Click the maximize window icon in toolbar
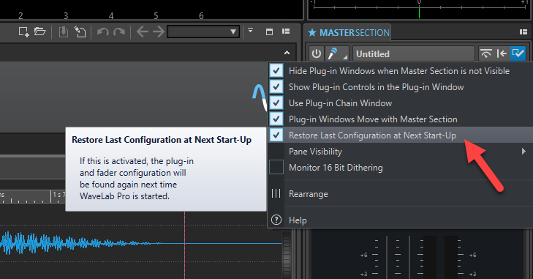 coord(269,32)
